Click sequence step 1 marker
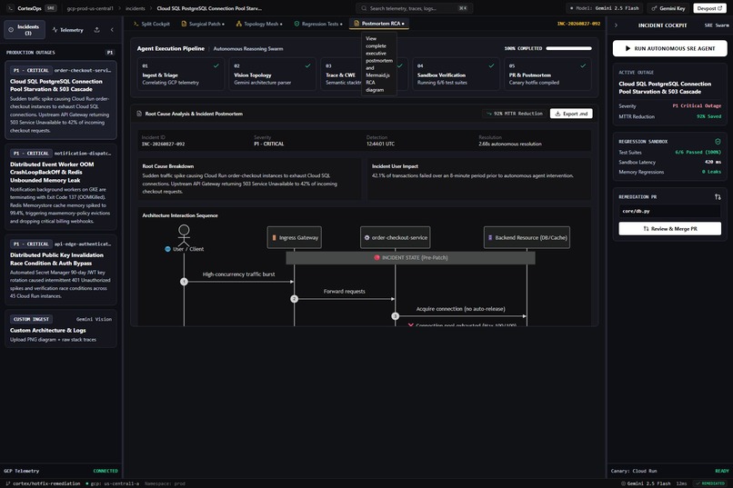The height and width of the screenshot is (488, 733). click(x=184, y=282)
